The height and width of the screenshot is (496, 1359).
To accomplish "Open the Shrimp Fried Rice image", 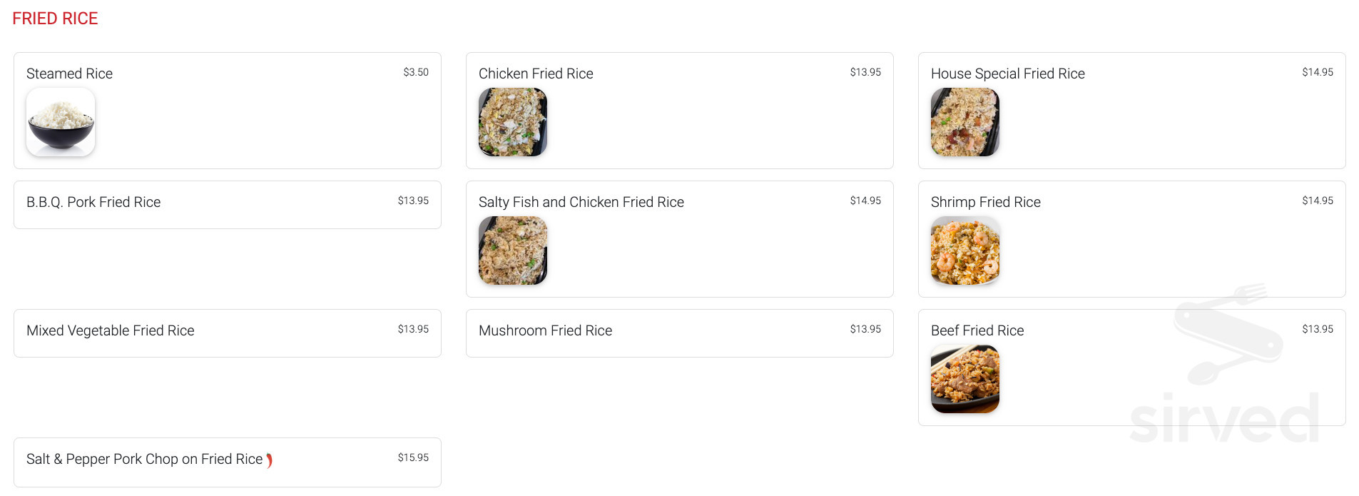I will coord(964,250).
